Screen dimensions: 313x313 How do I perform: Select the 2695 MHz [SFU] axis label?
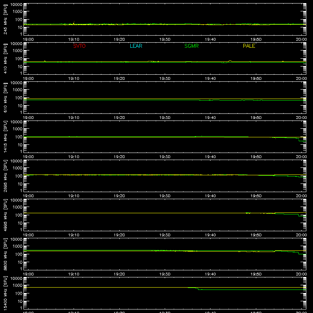(x=5, y=176)
